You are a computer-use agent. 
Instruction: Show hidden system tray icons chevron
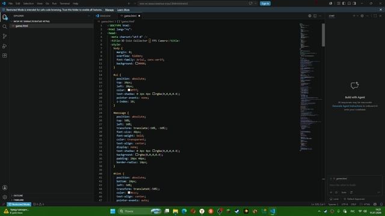[319, 211]
